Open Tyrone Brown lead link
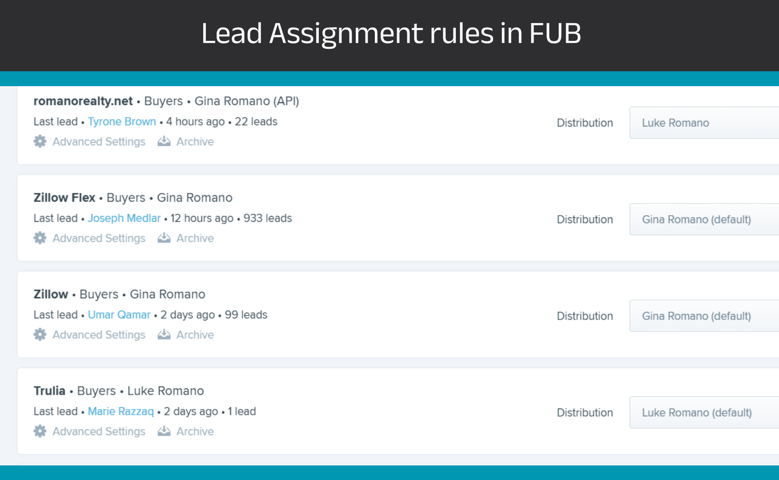This screenshot has width=779, height=480. (122, 122)
